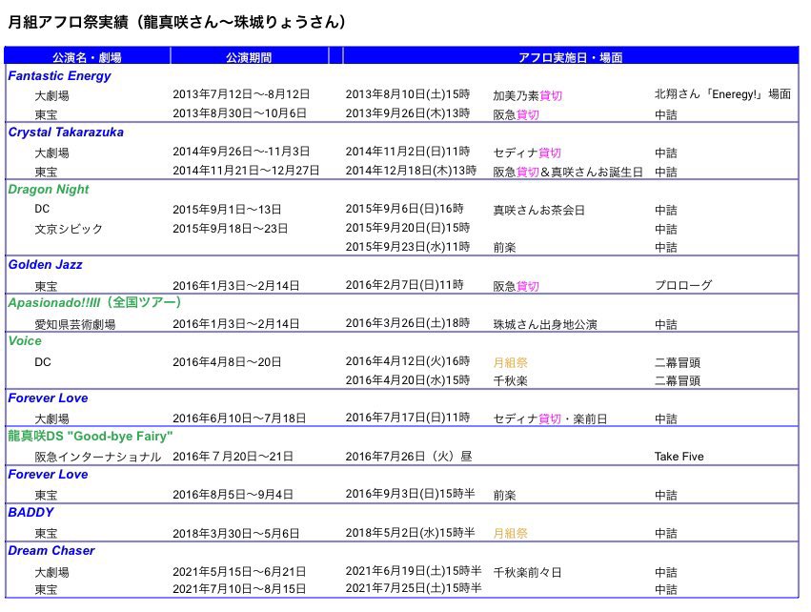Click the 千秋楽 cell under Voice

(x=511, y=380)
